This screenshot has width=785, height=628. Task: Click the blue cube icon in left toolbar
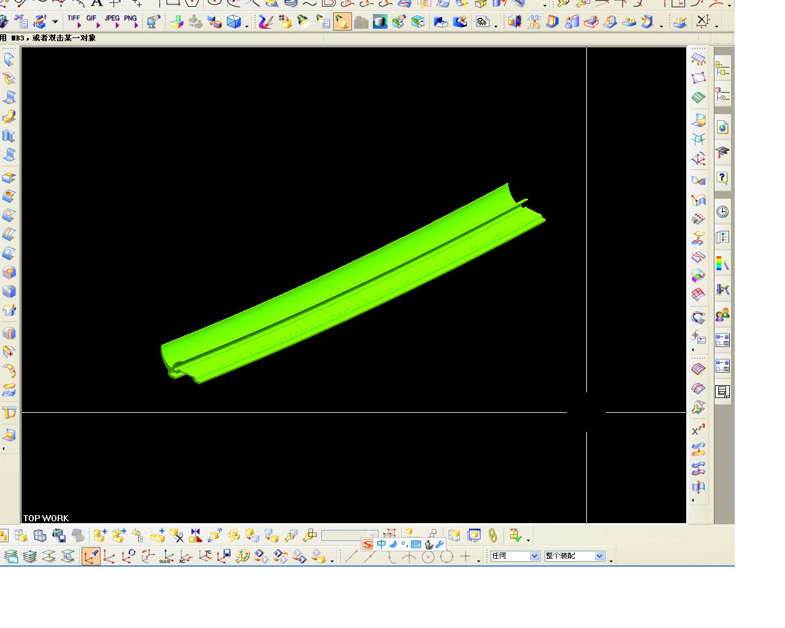point(9,291)
